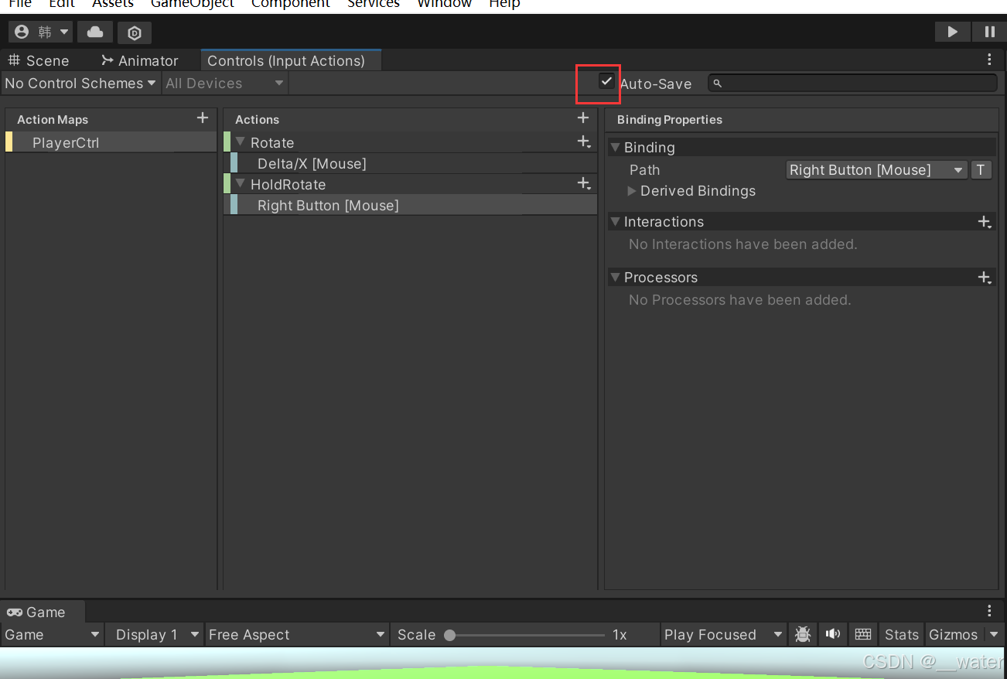Collapse the Processors section
The width and height of the screenshot is (1007, 679).
click(615, 278)
